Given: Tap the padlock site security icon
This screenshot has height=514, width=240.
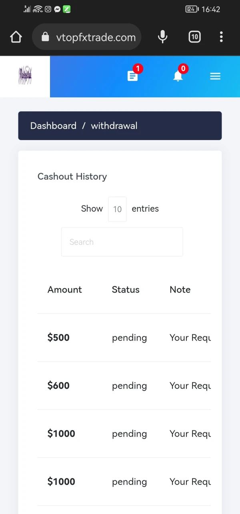Looking at the screenshot, I should click(45, 37).
